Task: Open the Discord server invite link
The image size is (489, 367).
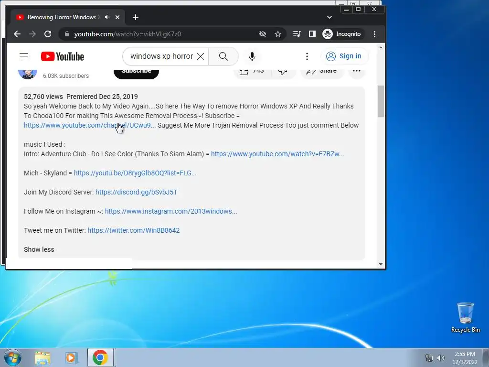Action: [136, 192]
